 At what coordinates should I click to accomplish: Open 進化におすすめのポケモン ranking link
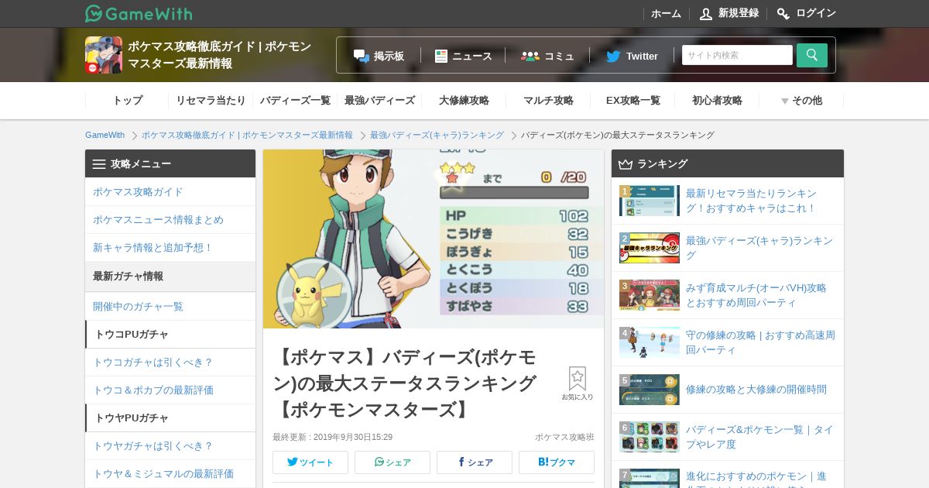click(756, 479)
